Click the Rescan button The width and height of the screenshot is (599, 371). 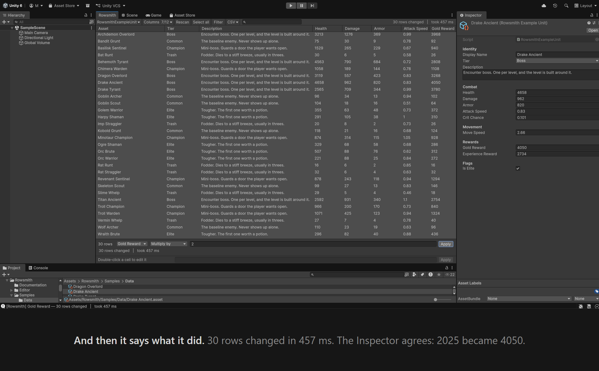tap(182, 22)
